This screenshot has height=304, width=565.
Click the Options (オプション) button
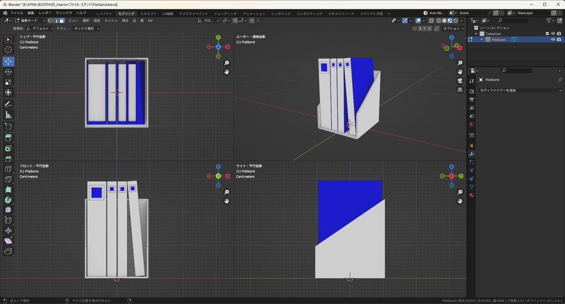pos(452,28)
